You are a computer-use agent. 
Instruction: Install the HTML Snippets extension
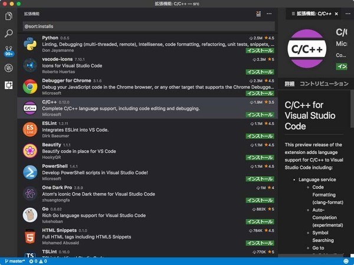pos(260,243)
